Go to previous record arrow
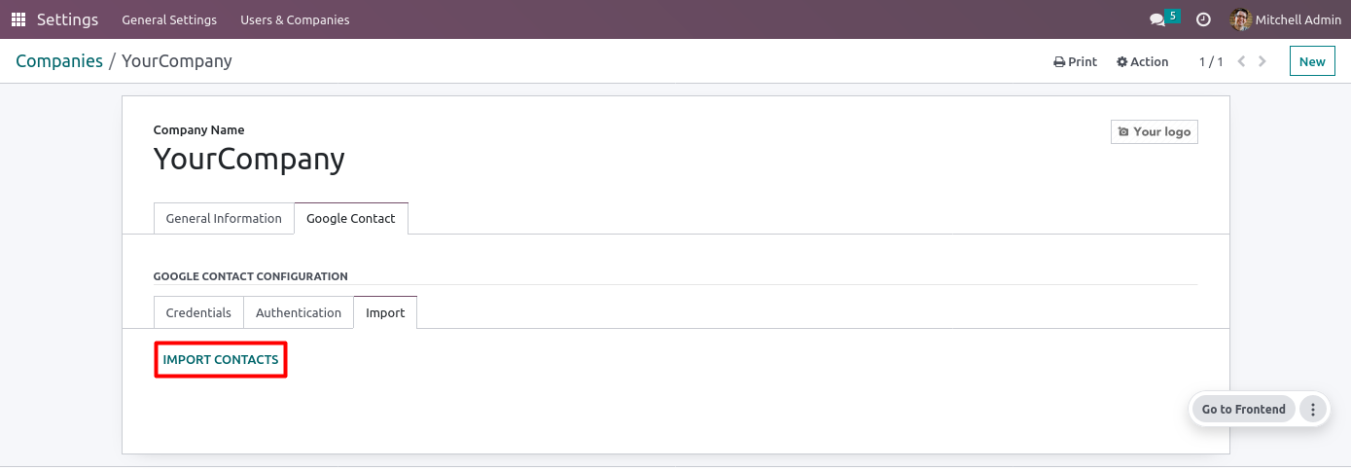 pos(1241,61)
